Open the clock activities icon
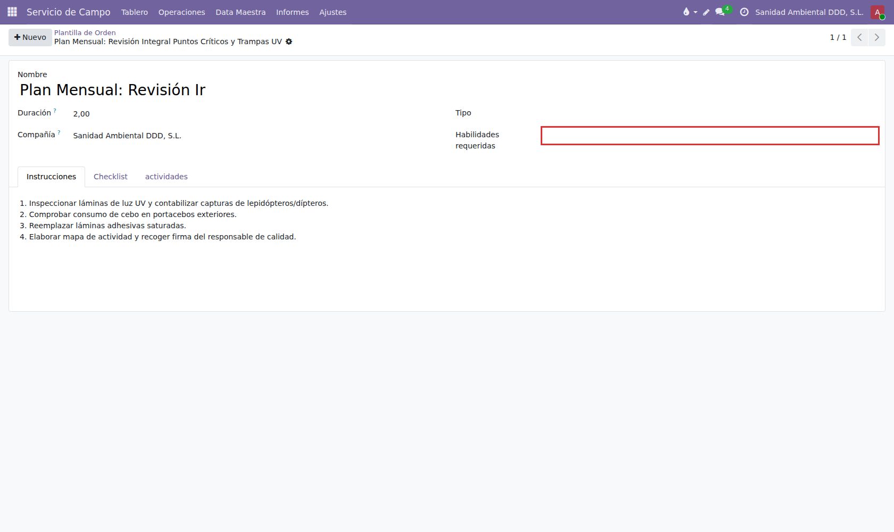Screen dimensions: 894x532 744,12
